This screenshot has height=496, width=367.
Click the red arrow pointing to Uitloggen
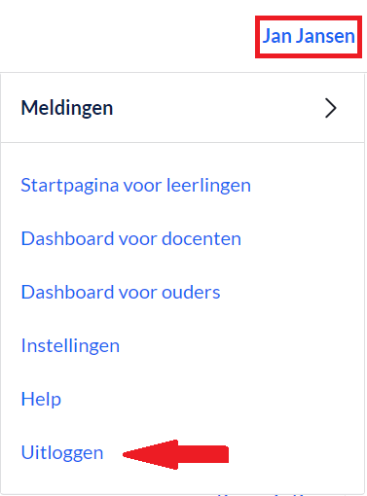click(x=175, y=454)
